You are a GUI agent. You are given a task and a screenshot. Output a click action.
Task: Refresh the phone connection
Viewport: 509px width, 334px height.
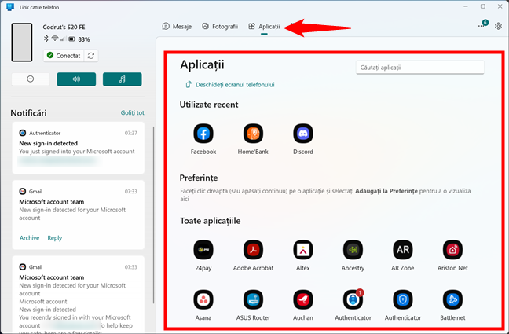(x=91, y=56)
